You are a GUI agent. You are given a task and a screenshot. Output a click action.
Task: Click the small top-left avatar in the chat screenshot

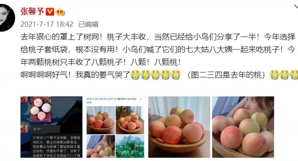(24, 100)
